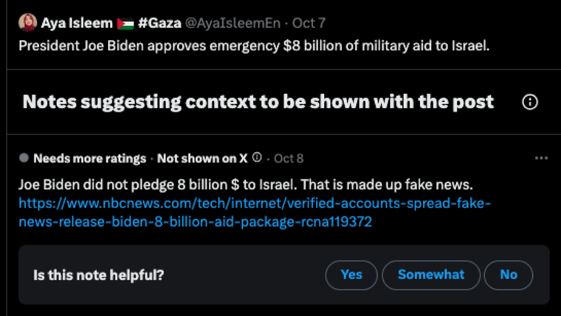Open the three-dot more menu on the note
The height and width of the screenshot is (316, 561).
point(541,158)
